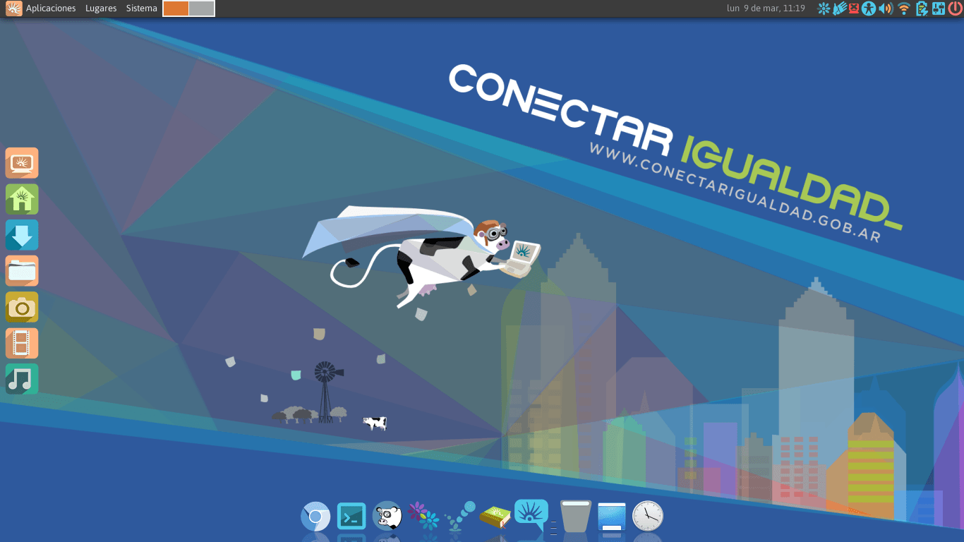Launch the clock application from the dock
This screenshot has height=542, width=964.
tap(647, 516)
